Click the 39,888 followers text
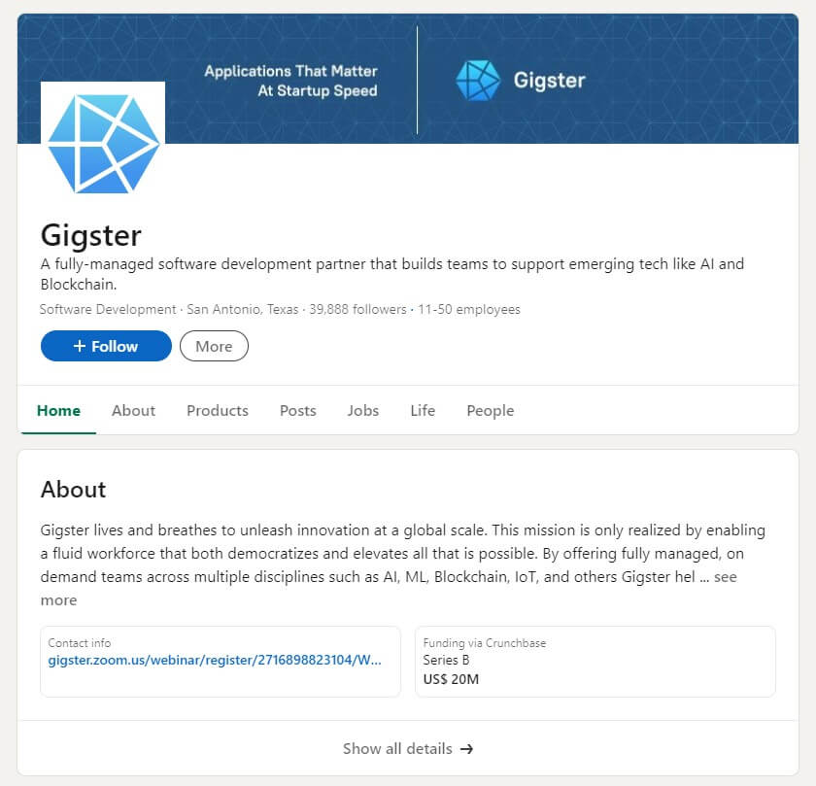The width and height of the screenshot is (816, 786). click(x=357, y=309)
